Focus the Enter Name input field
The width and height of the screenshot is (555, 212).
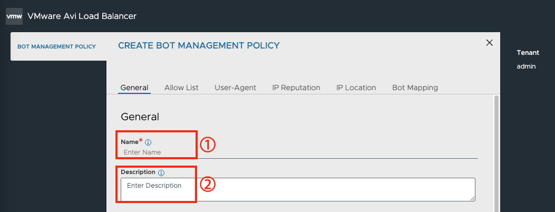point(299,152)
